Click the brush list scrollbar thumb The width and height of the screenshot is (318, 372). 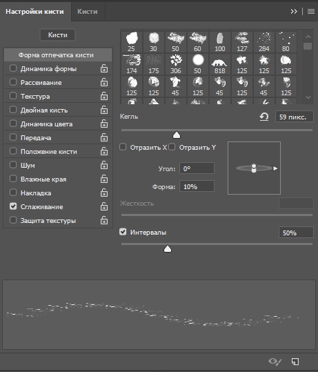(x=308, y=46)
